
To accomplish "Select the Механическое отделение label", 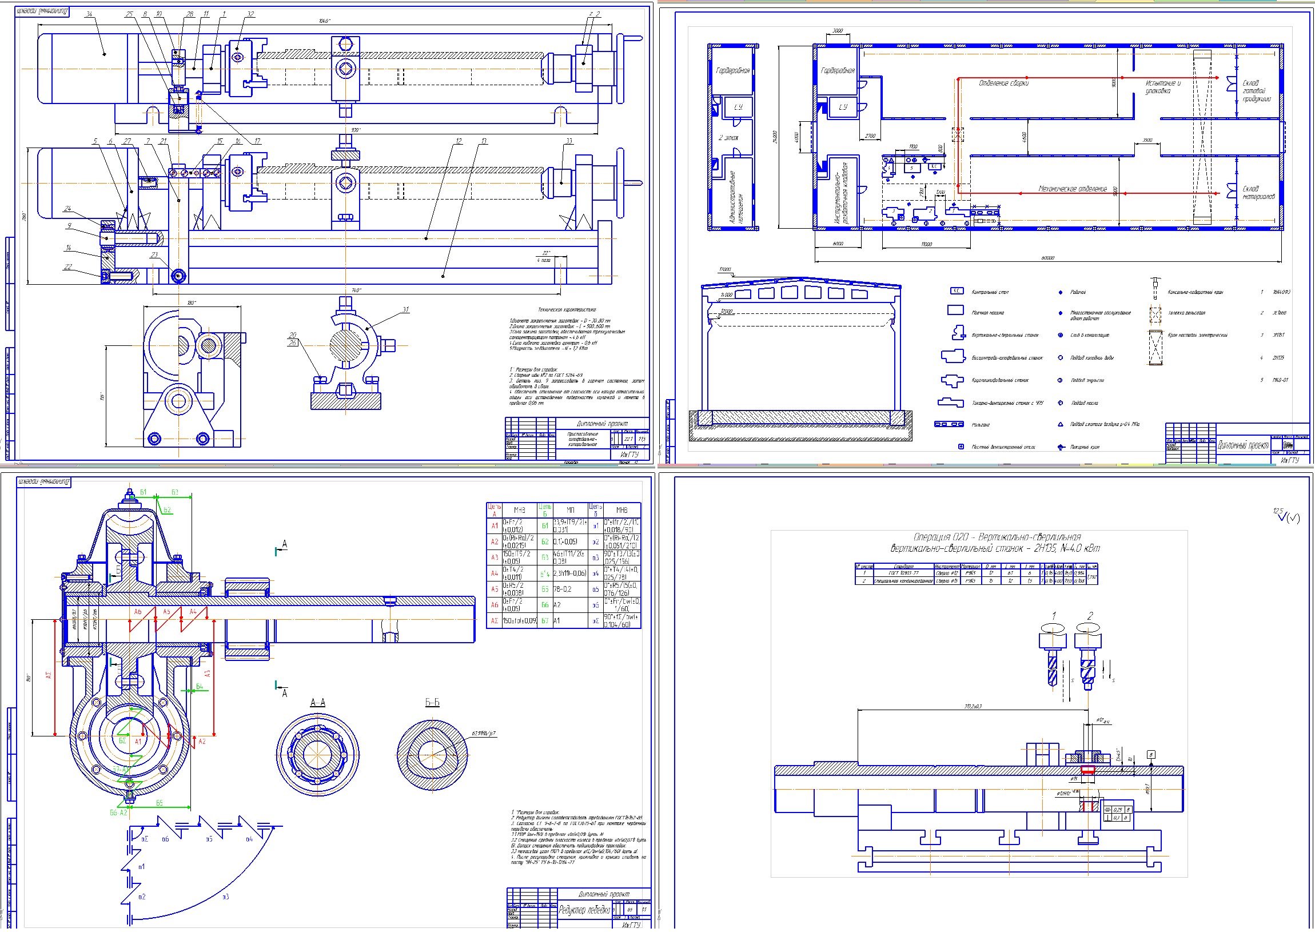I will tap(1073, 189).
